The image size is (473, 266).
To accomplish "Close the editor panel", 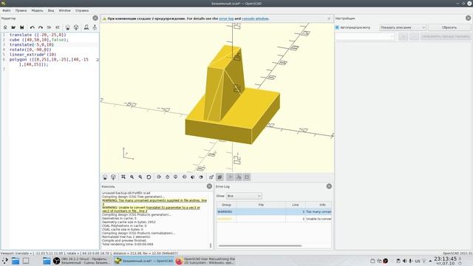I will coord(95,18).
